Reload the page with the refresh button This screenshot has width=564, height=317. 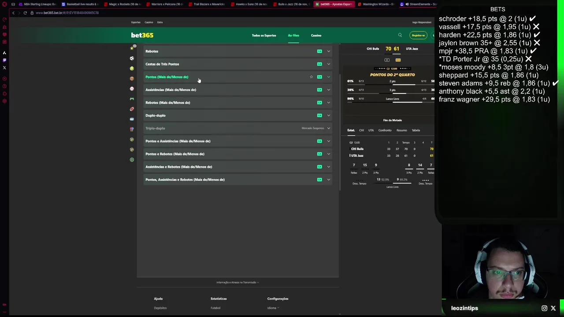tap(25, 13)
